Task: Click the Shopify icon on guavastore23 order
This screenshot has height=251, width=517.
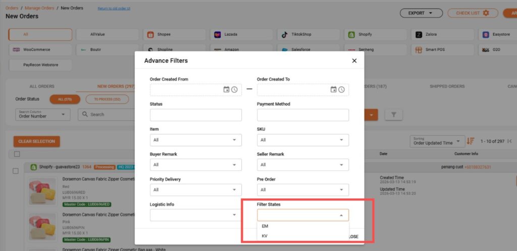Action: 33,167
